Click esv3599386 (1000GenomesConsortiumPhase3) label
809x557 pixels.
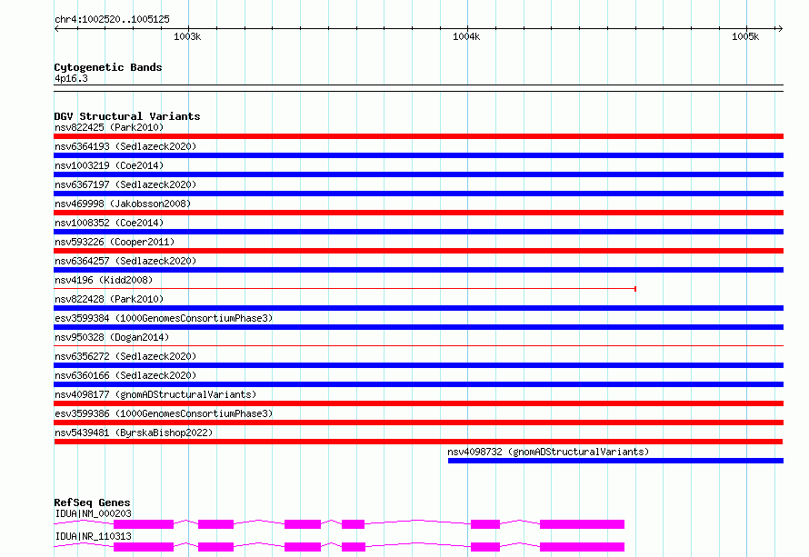[164, 413]
